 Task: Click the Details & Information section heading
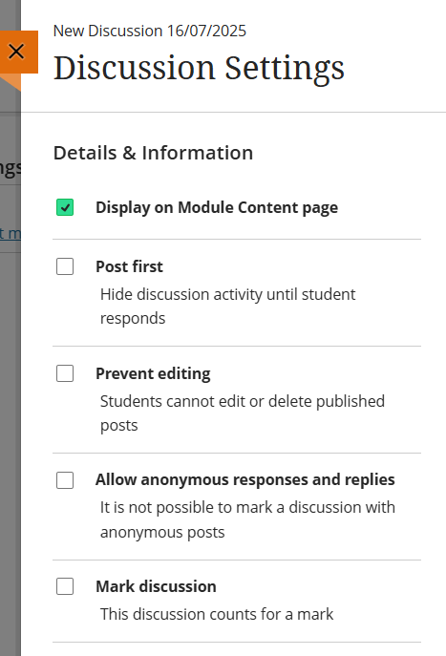pyautogui.click(x=153, y=153)
